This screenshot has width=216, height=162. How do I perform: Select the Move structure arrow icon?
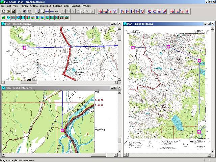137,11
